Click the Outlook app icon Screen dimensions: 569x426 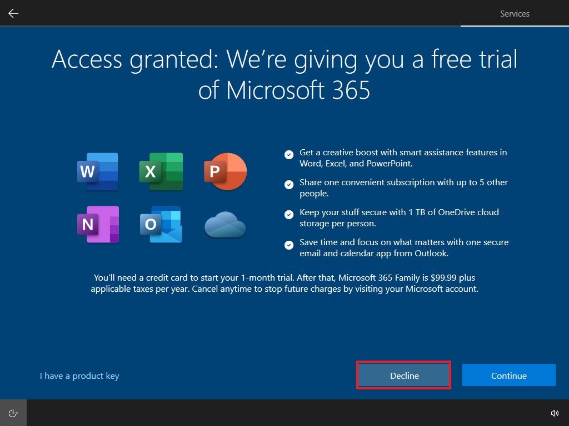tap(161, 224)
